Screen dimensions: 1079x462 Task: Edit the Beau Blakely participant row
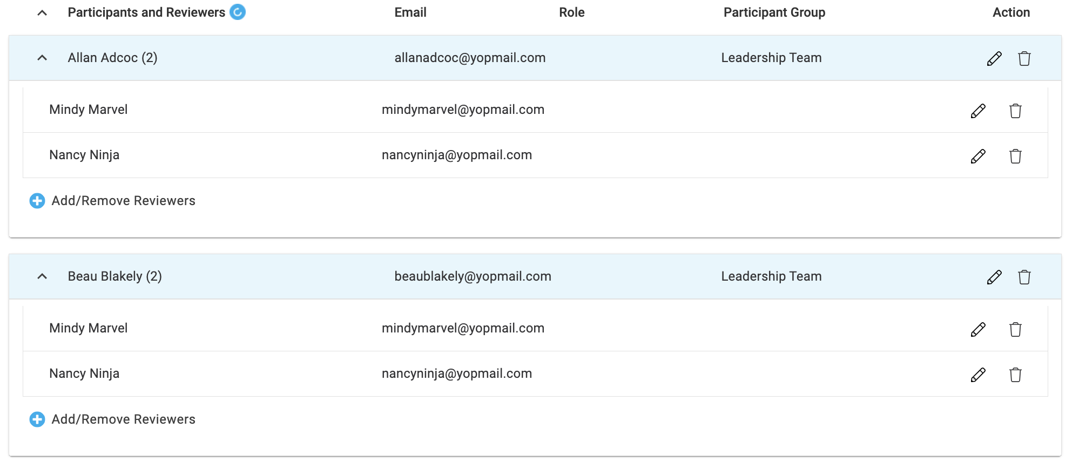pyautogui.click(x=994, y=277)
